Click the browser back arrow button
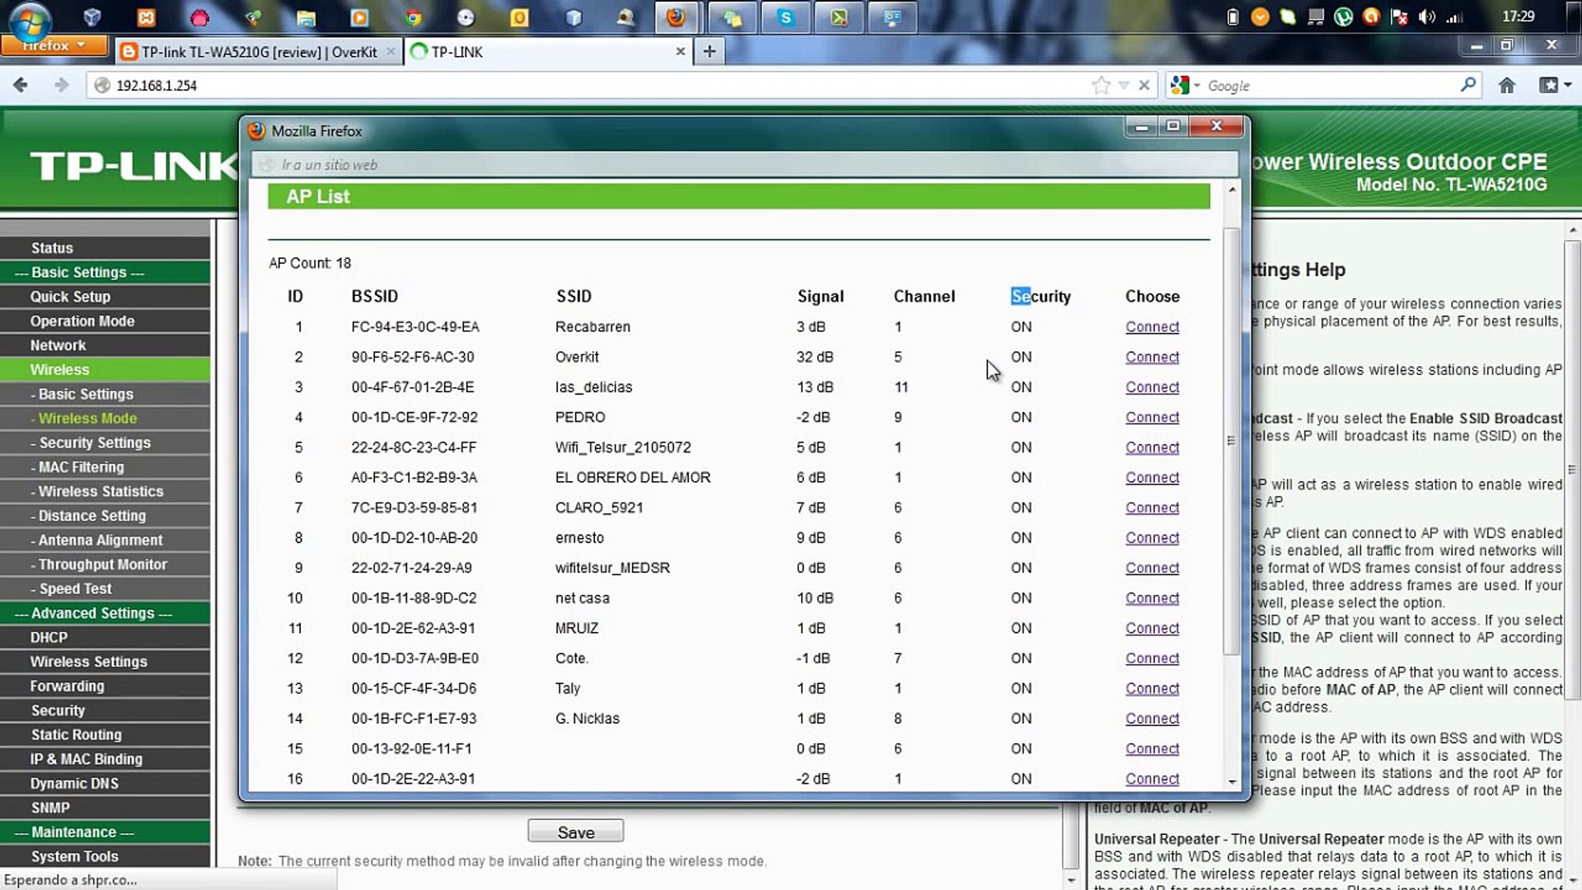 (x=21, y=85)
